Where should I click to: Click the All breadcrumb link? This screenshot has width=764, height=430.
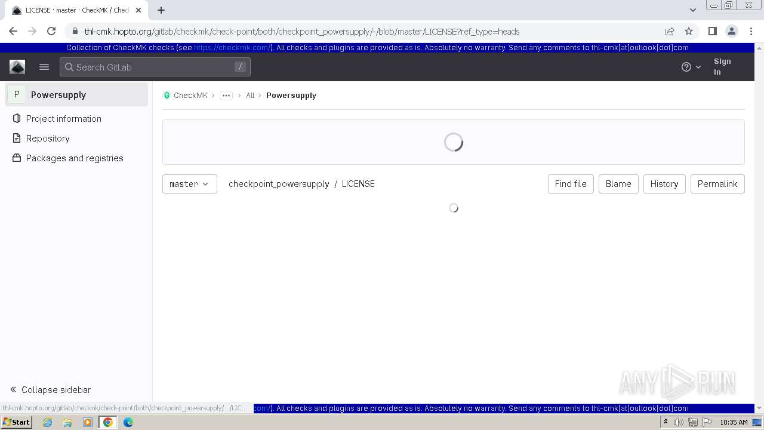250,95
